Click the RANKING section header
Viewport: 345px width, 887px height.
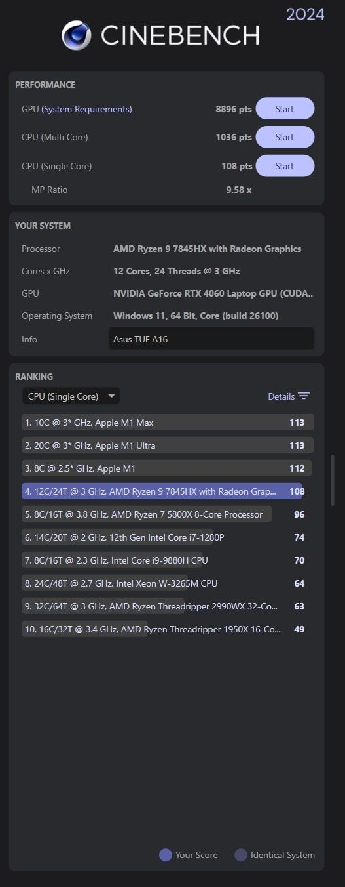click(x=34, y=377)
